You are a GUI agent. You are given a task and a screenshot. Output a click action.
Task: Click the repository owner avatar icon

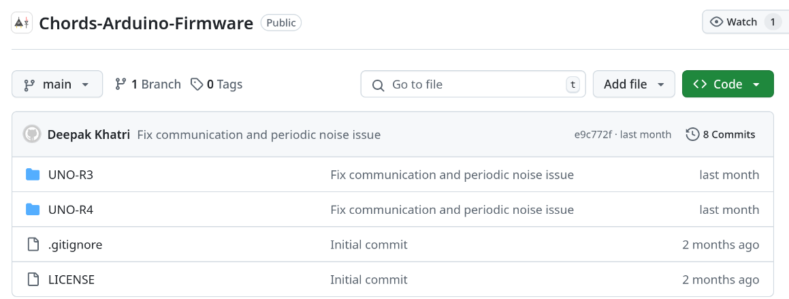(22, 22)
